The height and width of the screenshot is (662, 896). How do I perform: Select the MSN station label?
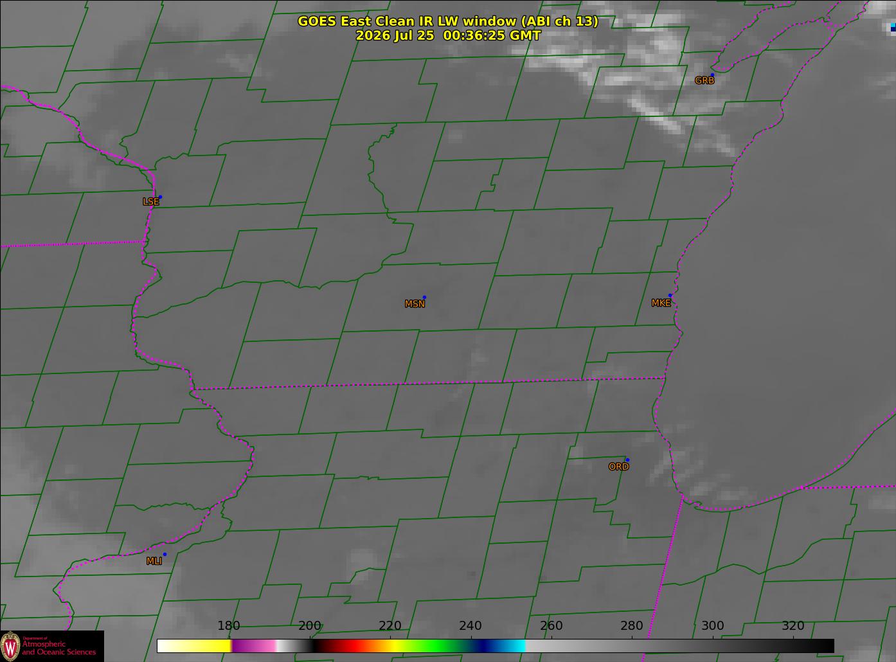point(415,304)
